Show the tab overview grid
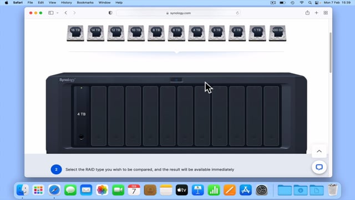This screenshot has width=355, height=200. [x=326, y=13]
